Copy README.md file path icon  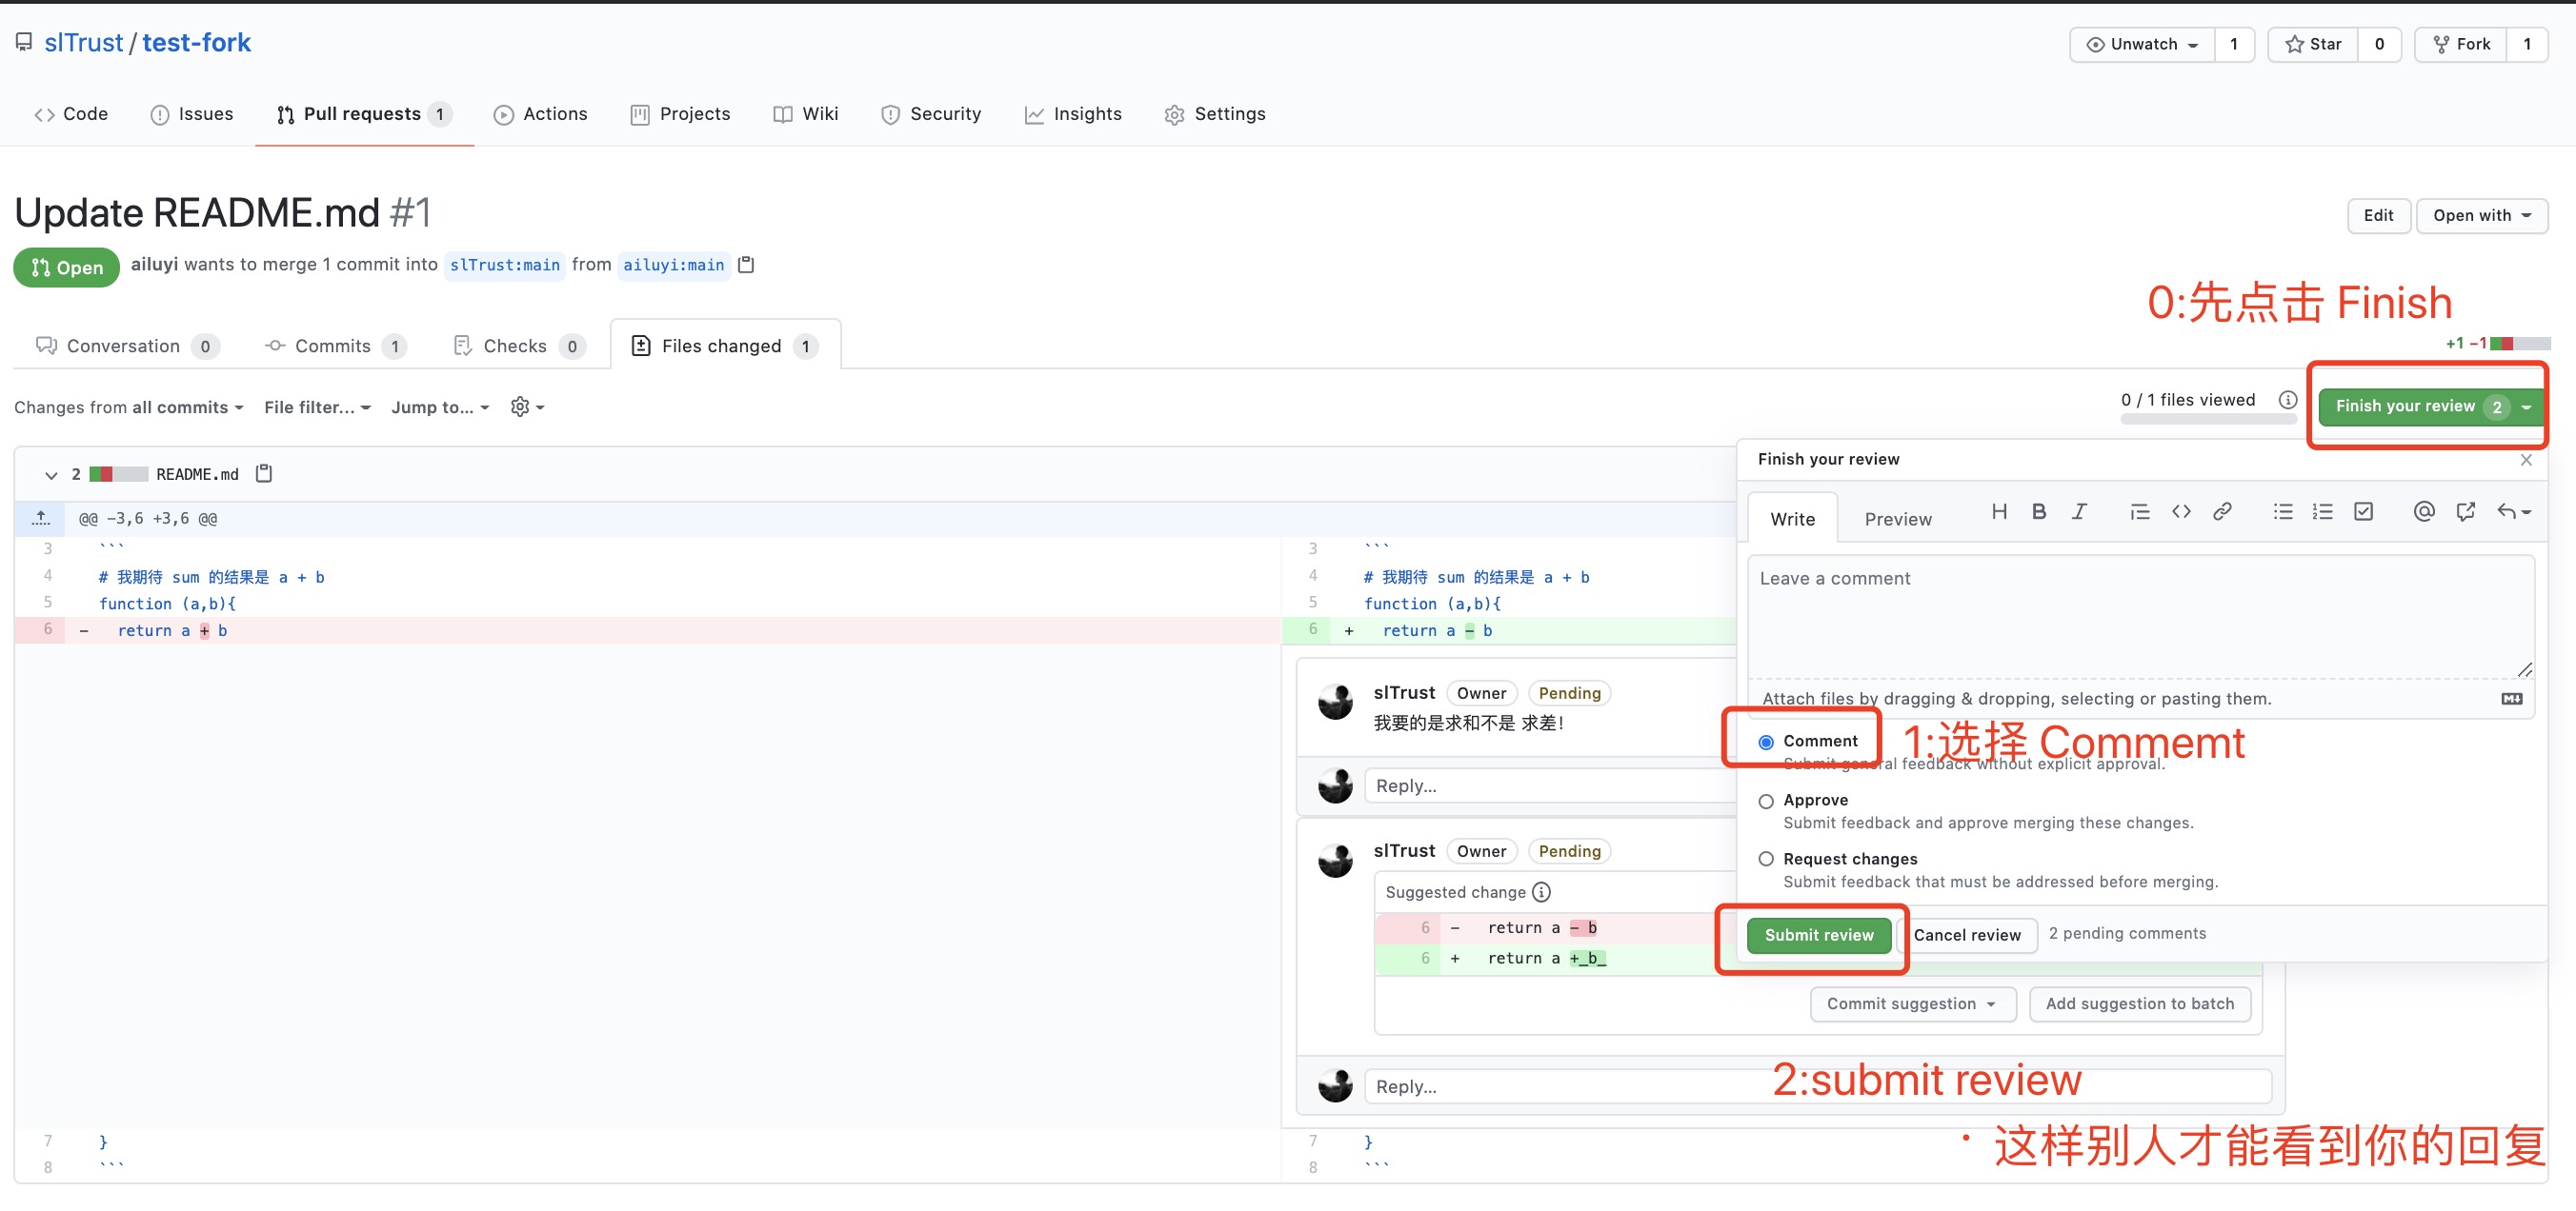264,473
